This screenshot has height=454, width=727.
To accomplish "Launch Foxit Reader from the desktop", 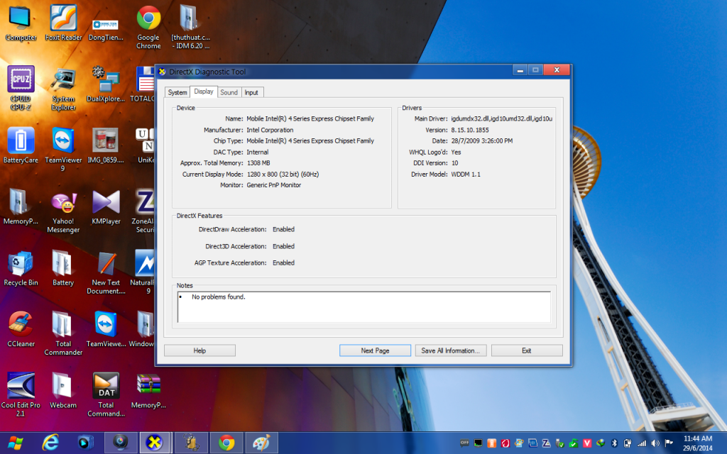I will pos(63,20).
